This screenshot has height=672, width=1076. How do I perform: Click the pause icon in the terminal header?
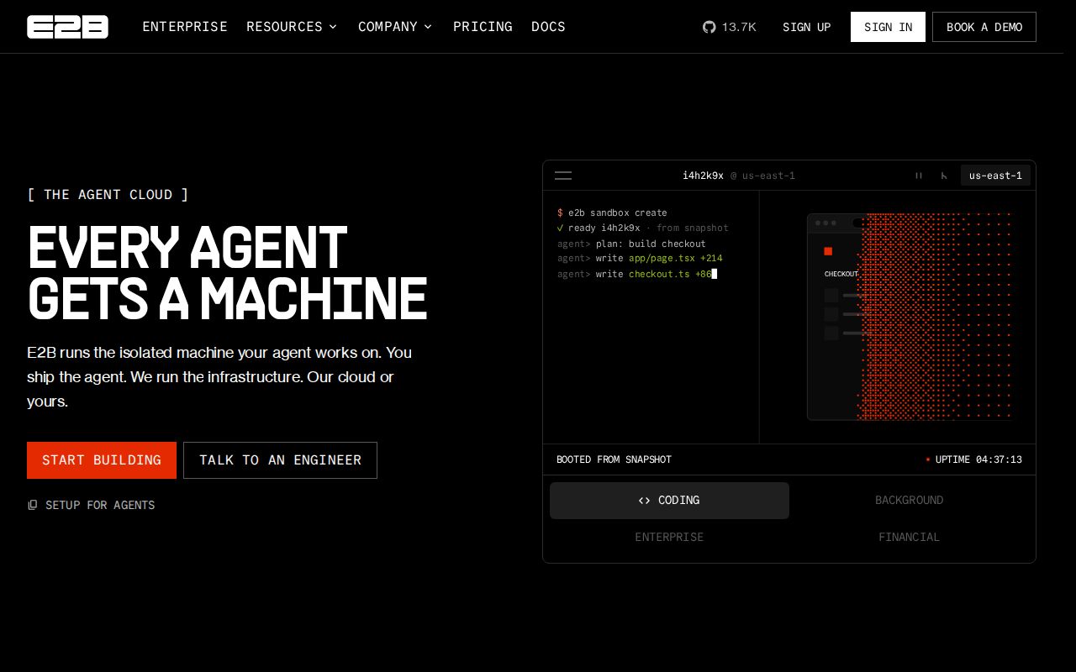pos(919,176)
